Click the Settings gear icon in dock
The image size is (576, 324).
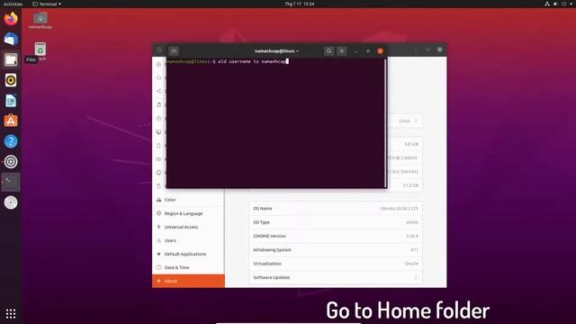pos(11,162)
